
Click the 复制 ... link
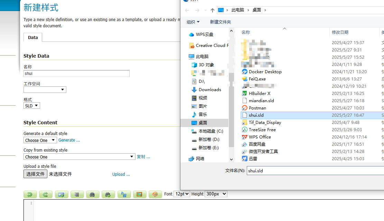coord(143,157)
